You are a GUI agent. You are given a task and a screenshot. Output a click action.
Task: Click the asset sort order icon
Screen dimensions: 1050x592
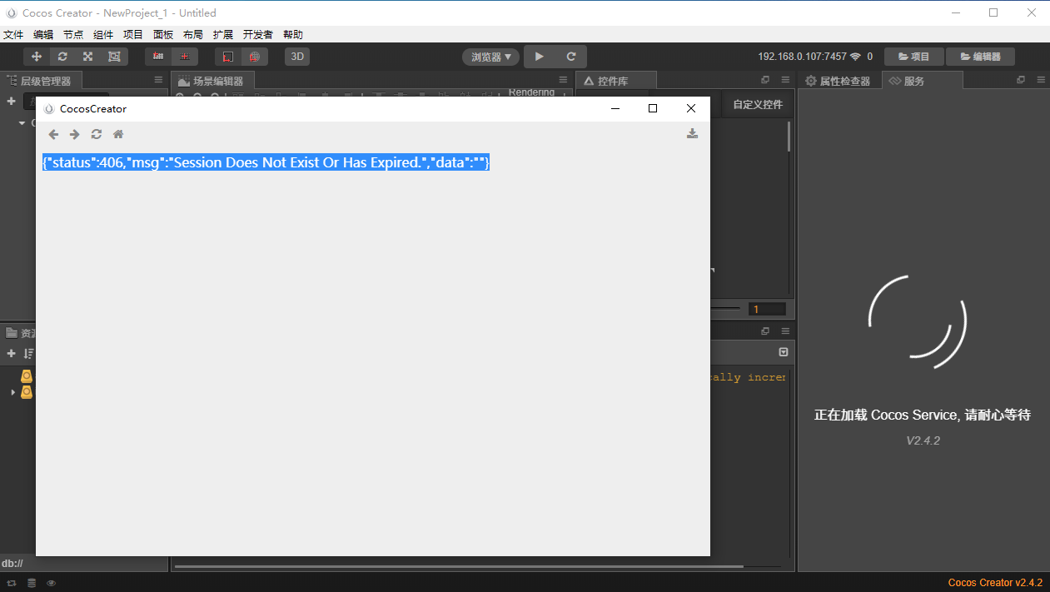tap(28, 353)
